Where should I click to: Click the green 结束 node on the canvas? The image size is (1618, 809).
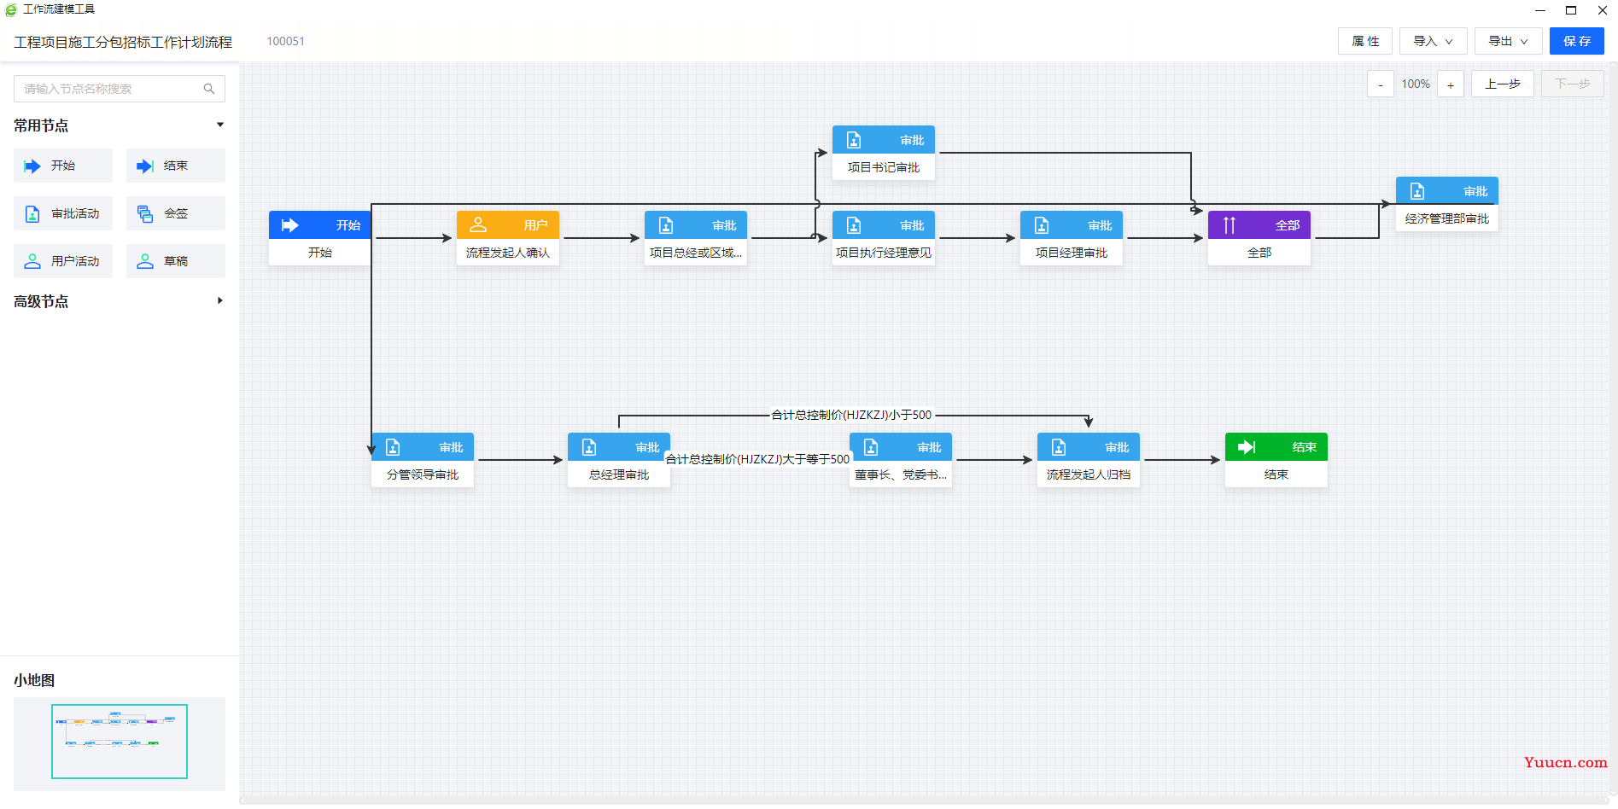pyautogui.click(x=1276, y=460)
